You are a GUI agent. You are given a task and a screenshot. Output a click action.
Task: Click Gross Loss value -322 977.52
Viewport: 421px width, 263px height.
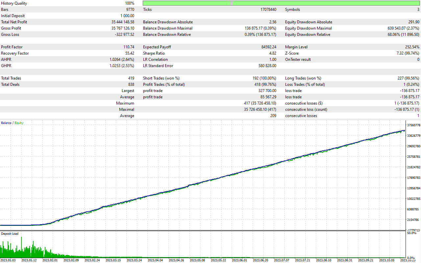125,35
